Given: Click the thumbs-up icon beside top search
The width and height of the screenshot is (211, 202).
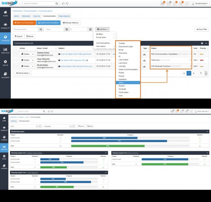Looking at the screenshot, I should pos(63,4).
